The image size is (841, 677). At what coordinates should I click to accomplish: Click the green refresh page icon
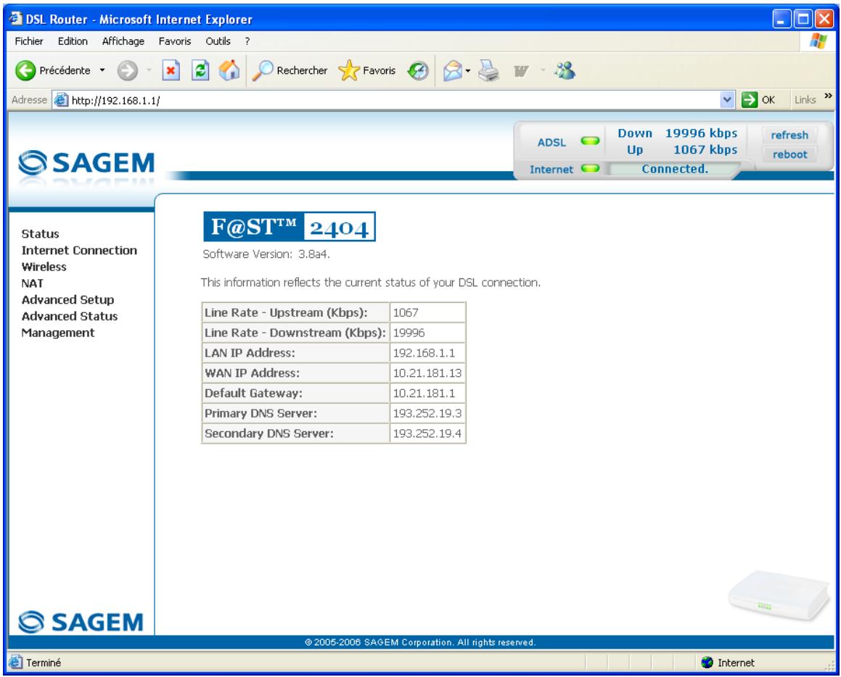point(200,70)
